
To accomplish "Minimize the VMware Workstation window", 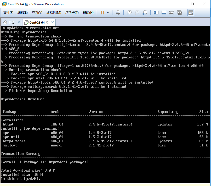I will pos(181,4).
